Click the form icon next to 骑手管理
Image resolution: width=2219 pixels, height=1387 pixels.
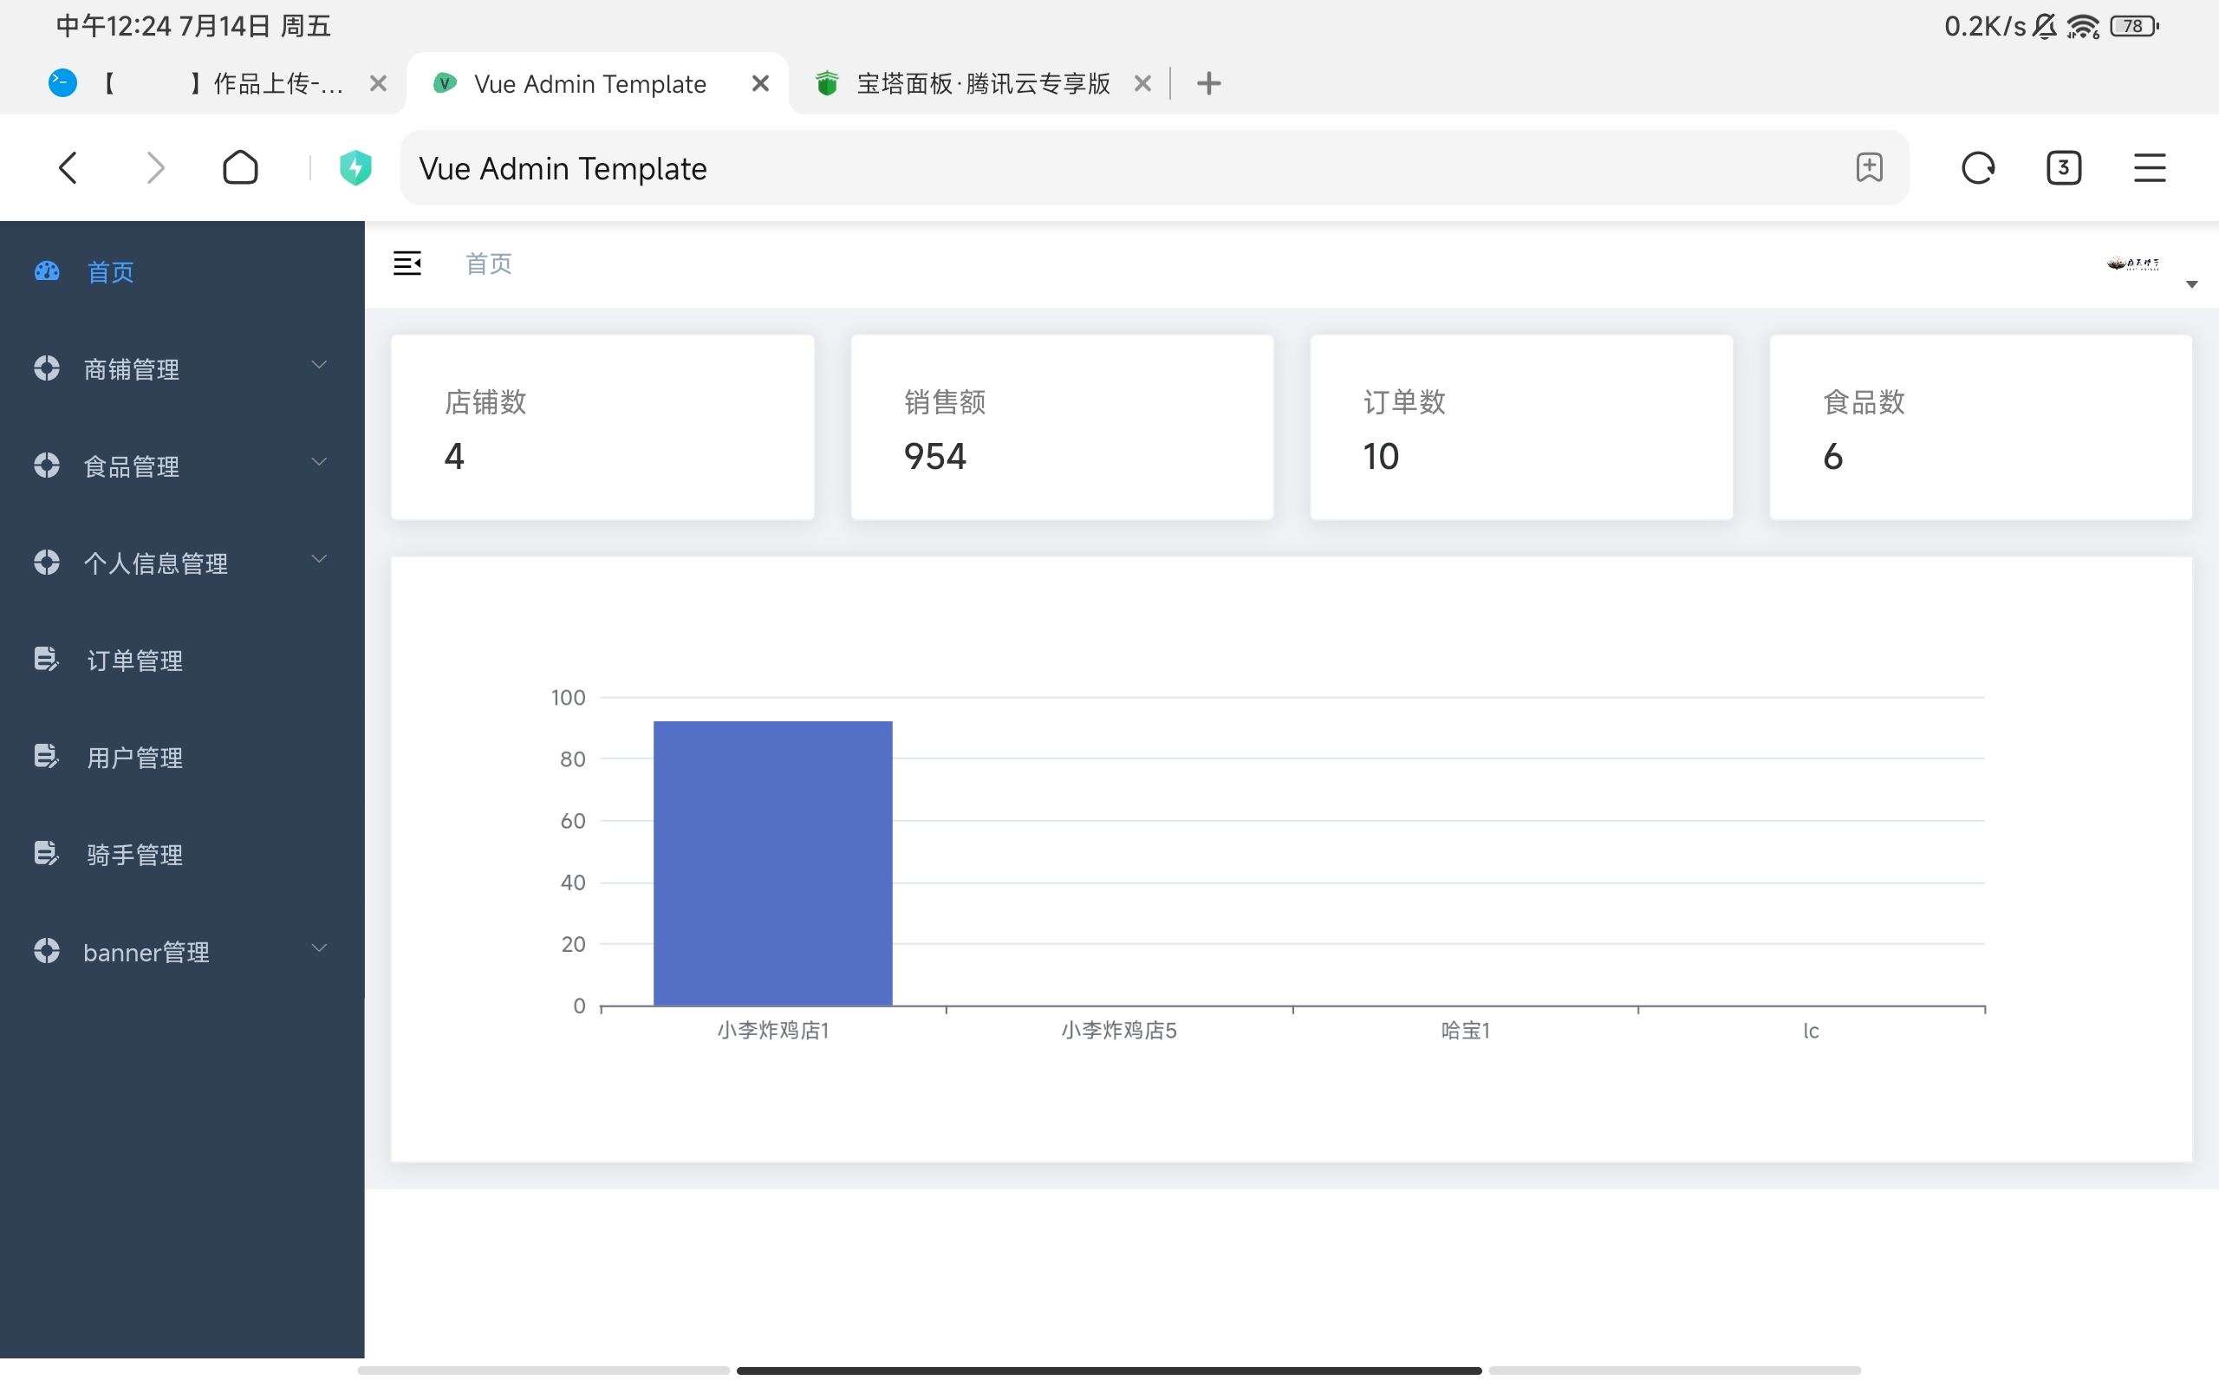(x=46, y=853)
